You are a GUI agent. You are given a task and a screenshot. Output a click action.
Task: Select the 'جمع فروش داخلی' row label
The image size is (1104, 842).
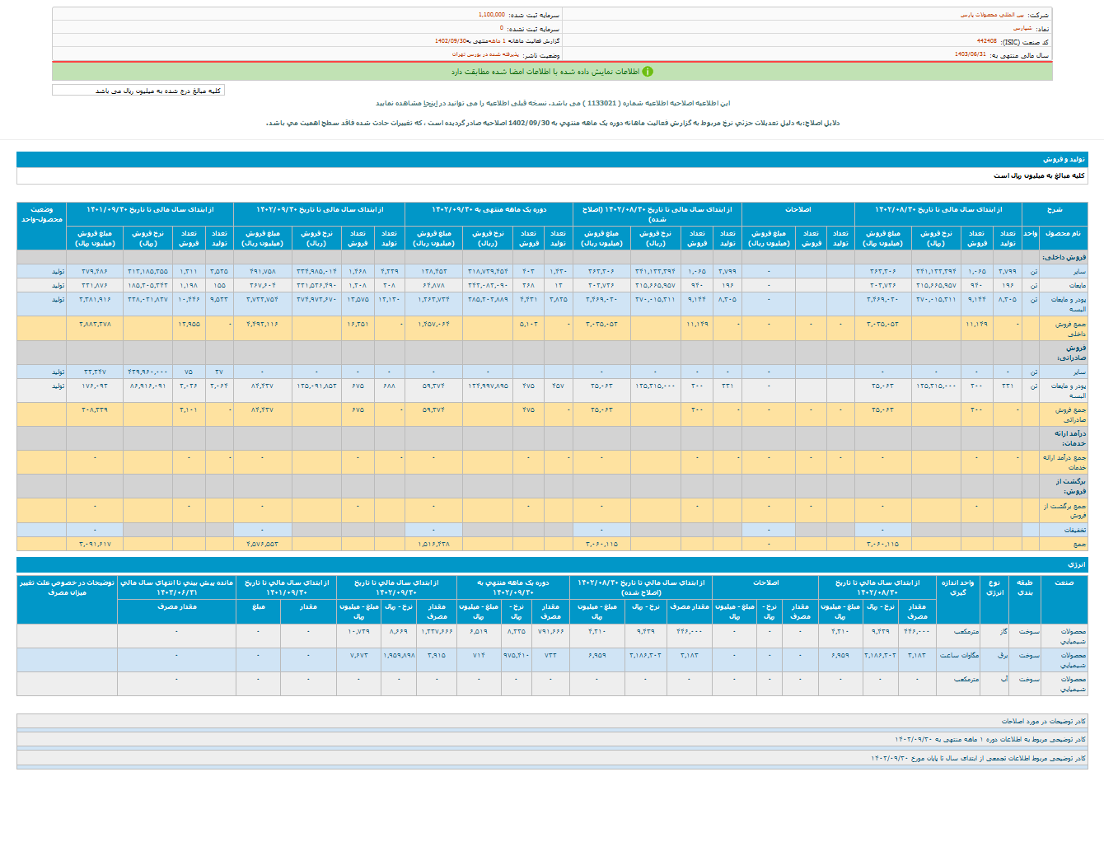pos(1070,329)
